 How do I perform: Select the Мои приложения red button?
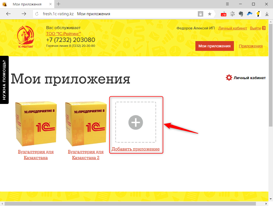coord(214,46)
